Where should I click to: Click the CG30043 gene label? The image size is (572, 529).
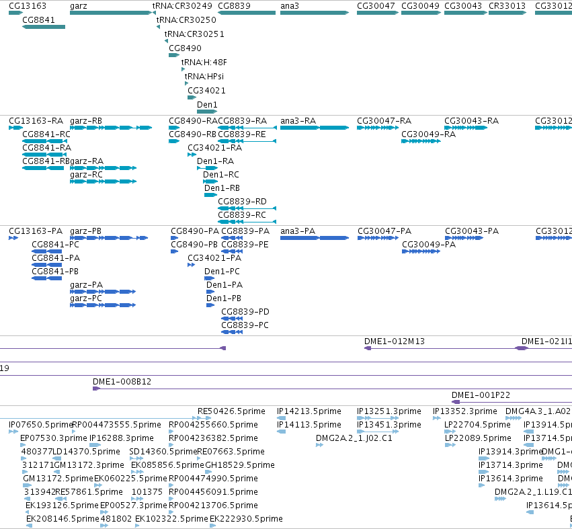pos(463,6)
